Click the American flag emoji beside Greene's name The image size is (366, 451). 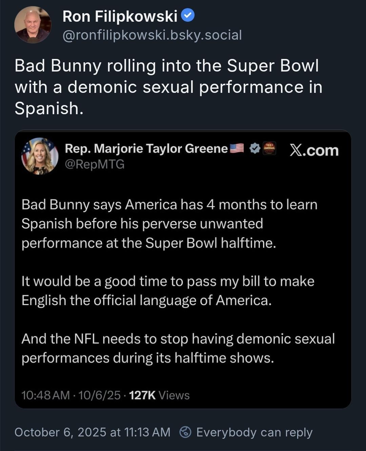pyautogui.click(x=237, y=148)
